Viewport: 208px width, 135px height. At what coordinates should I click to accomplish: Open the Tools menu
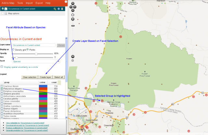pyautogui.click(x=20, y=3)
